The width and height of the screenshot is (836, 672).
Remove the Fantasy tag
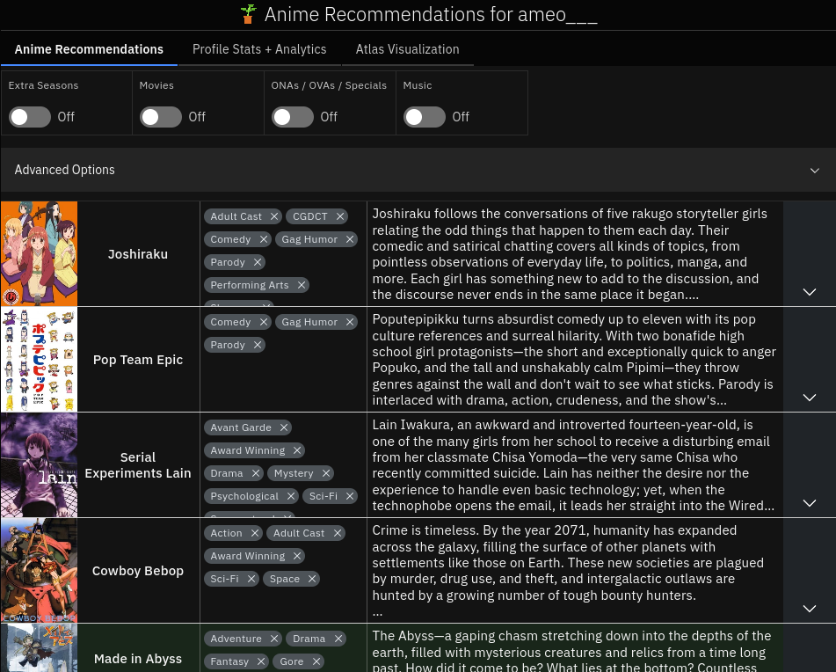click(261, 661)
